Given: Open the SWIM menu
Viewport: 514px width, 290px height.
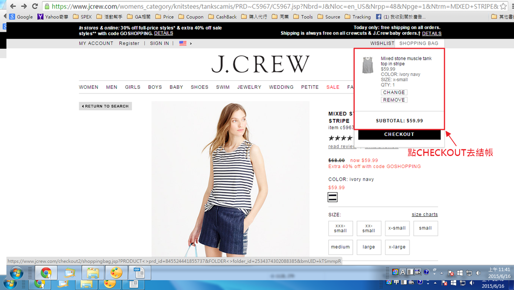Looking at the screenshot, I should coord(222,87).
